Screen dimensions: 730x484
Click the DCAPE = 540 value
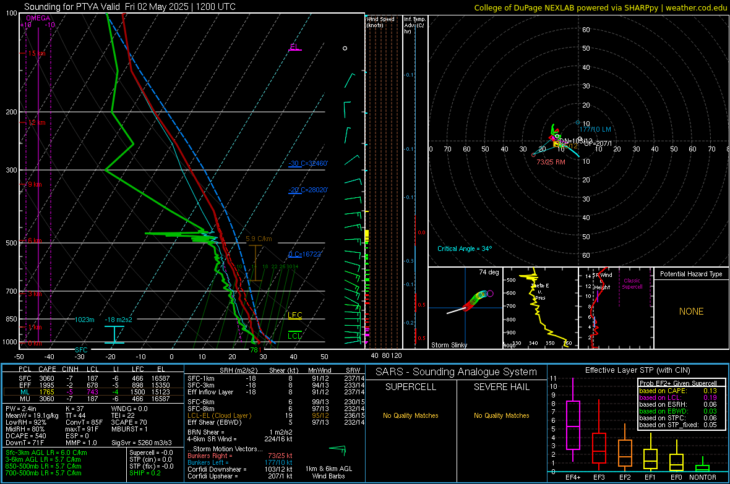click(25, 436)
